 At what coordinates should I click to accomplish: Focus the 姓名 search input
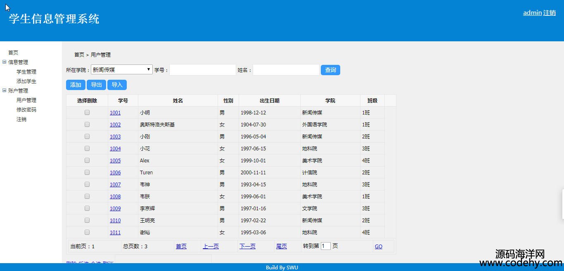(x=286, y=70)
